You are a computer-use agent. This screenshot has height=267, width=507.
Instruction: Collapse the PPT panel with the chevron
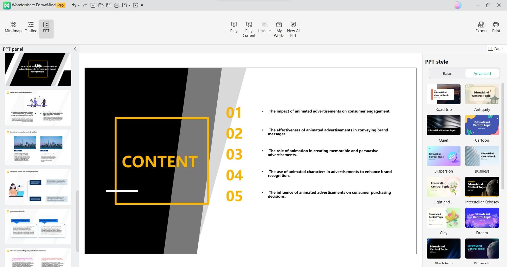(75, 49)
